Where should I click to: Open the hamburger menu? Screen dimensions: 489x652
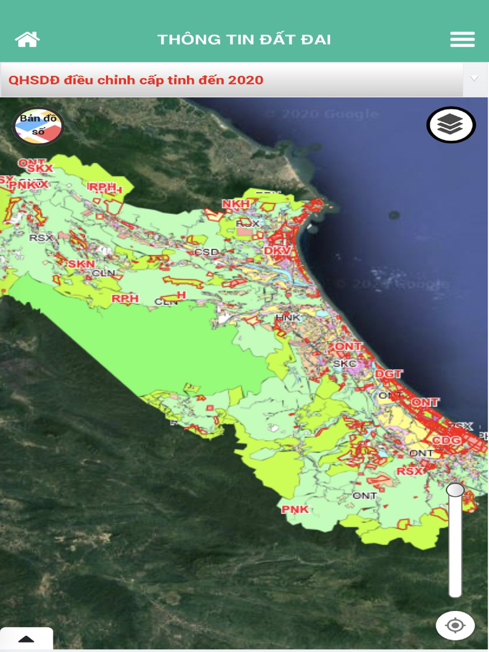pos(462,39)
